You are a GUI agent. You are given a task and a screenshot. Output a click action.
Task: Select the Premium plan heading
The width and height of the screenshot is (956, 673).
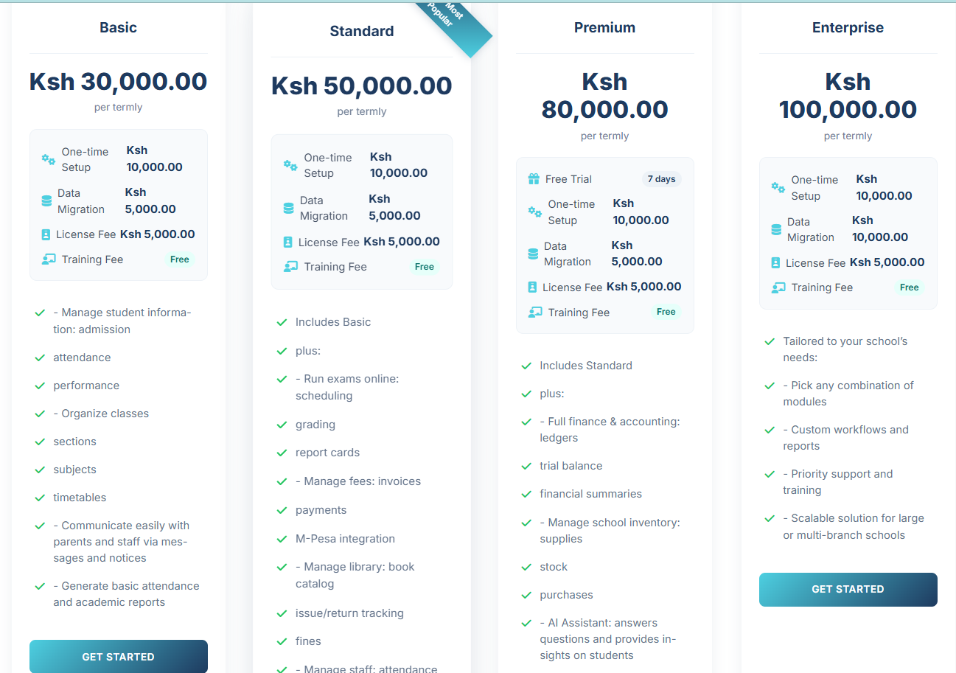pyautogui.click(x=604, y=27)
